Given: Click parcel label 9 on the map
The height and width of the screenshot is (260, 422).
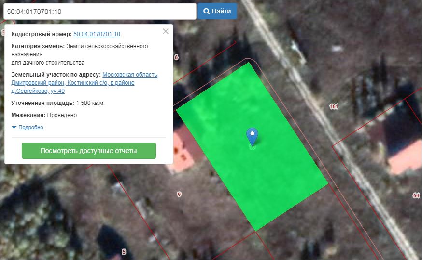Looking at the screenshot, I should [179, 195].
